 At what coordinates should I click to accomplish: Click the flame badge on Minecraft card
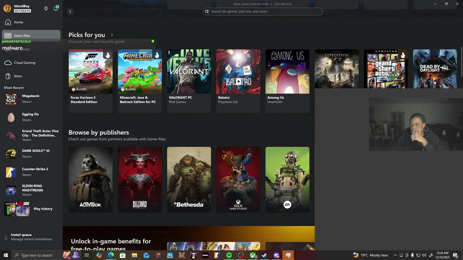157,55
